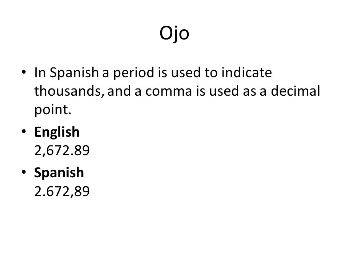
Task: Click the word 'Spanish' in the first sentence
Action: 74,73
